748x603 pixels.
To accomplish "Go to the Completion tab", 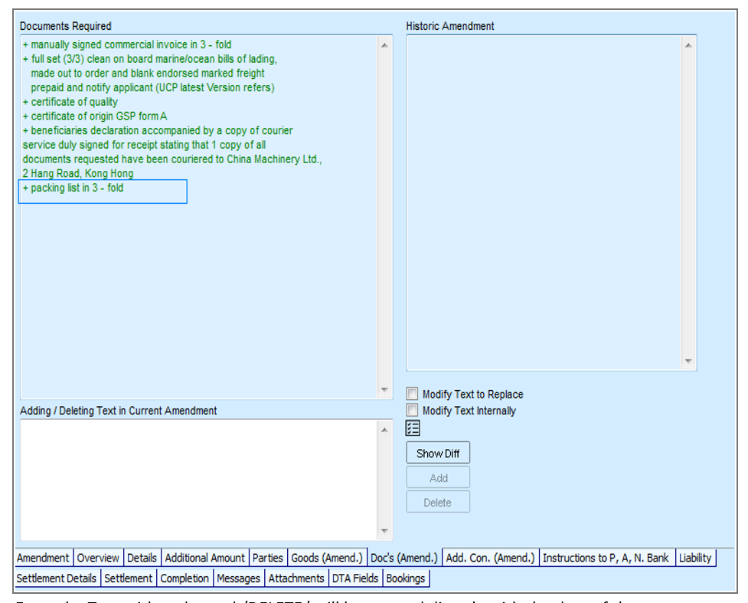I will 185,578.
